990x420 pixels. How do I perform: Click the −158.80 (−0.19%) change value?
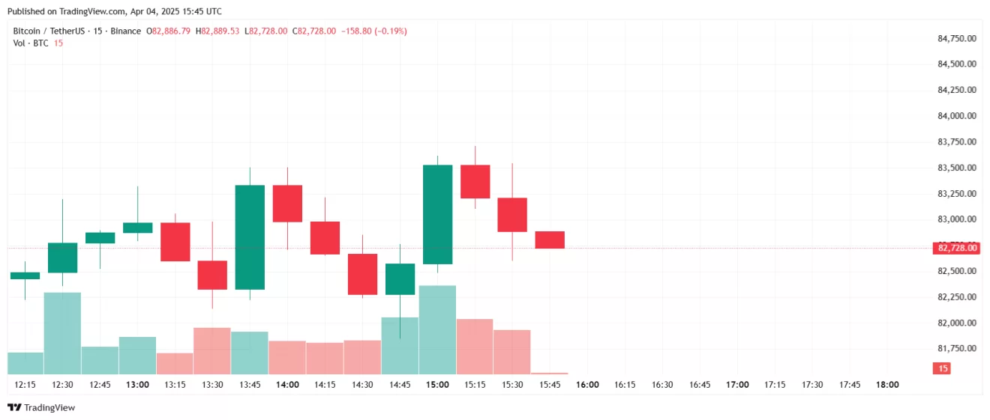[373, 31]
